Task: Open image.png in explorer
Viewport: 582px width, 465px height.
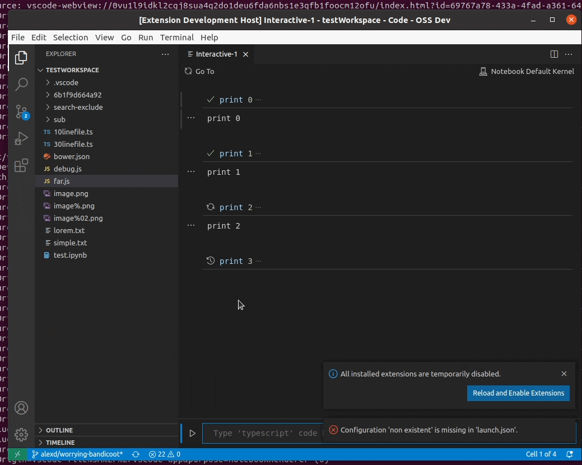Action: point(106,193)
